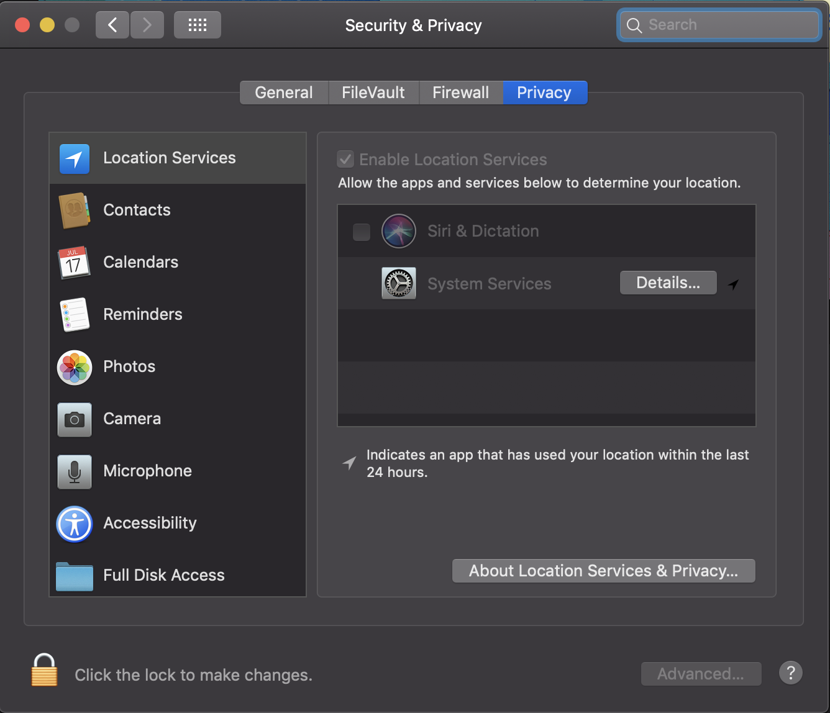The height and width of the screenshot is (713, 830).
Task: Choose the Photos flower icon
Action: coord(75,367)
